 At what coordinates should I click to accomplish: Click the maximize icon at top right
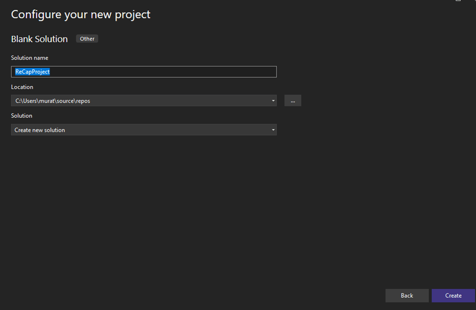pyautogui.click(x=458, y=1)
